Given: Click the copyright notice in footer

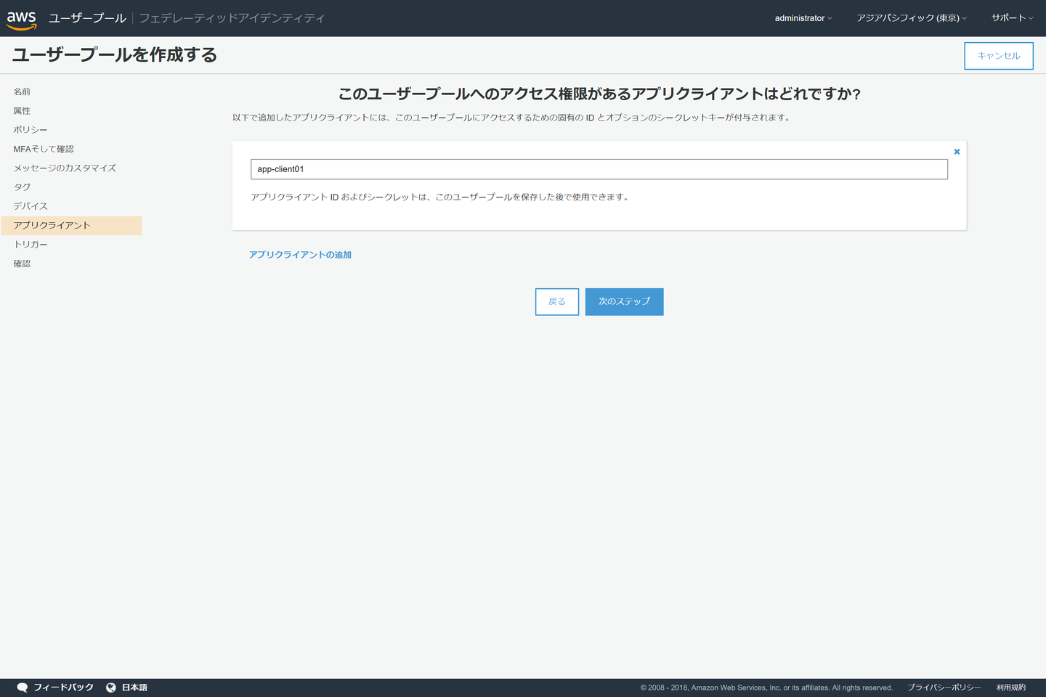Looking at the screenshot, I should pos(766,688).
